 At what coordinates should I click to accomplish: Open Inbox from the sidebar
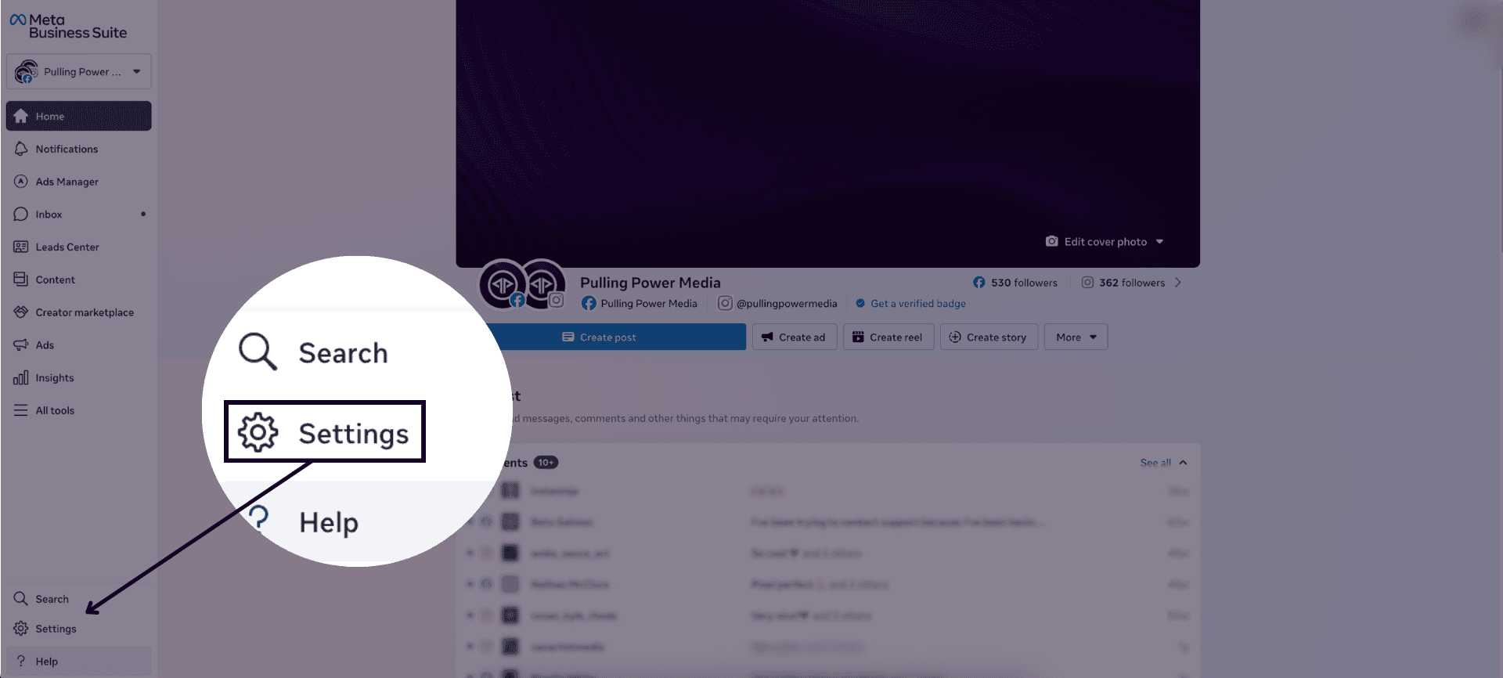pos(78,215)
